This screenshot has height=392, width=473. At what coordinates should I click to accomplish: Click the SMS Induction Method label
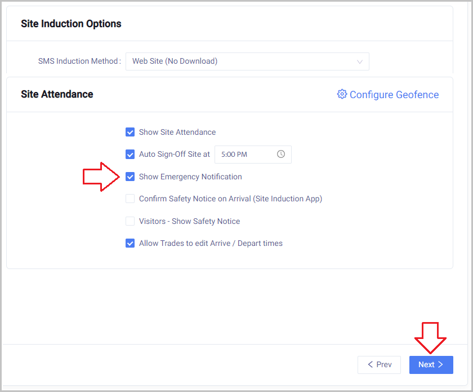pyautogui.click(x=79, y=61)
